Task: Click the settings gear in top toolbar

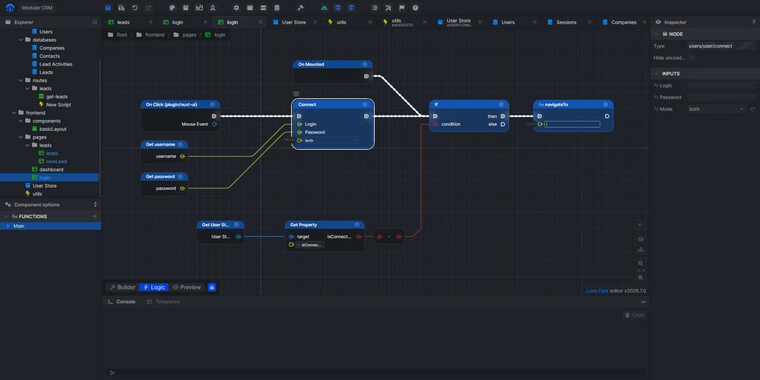Action: click(x=236, y=8)
